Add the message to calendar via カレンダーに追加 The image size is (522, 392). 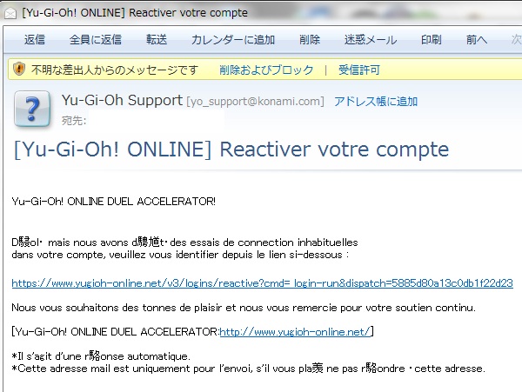pos(232,40)
